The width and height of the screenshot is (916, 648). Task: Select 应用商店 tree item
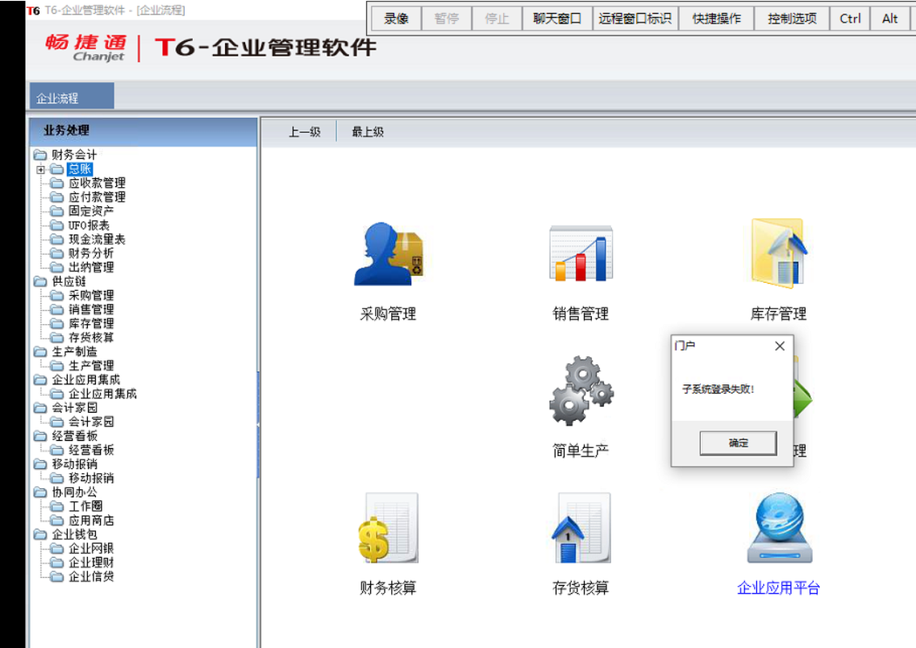click(91, 520)
